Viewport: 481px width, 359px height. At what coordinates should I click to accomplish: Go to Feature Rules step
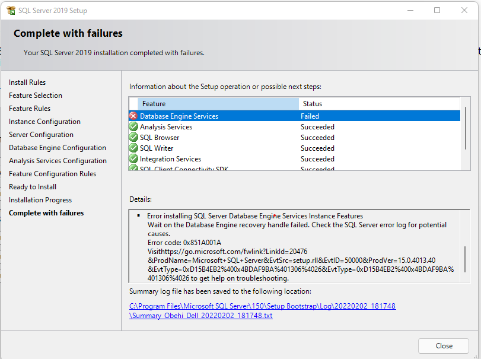(30, 109)
